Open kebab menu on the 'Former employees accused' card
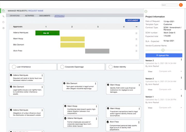186x132 pixels. tap(96, 119)
